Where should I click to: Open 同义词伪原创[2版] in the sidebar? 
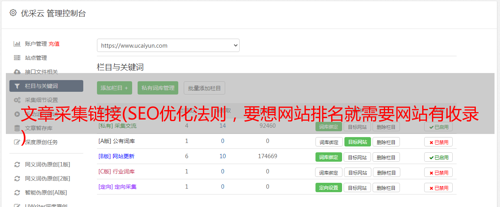[48, 178]
